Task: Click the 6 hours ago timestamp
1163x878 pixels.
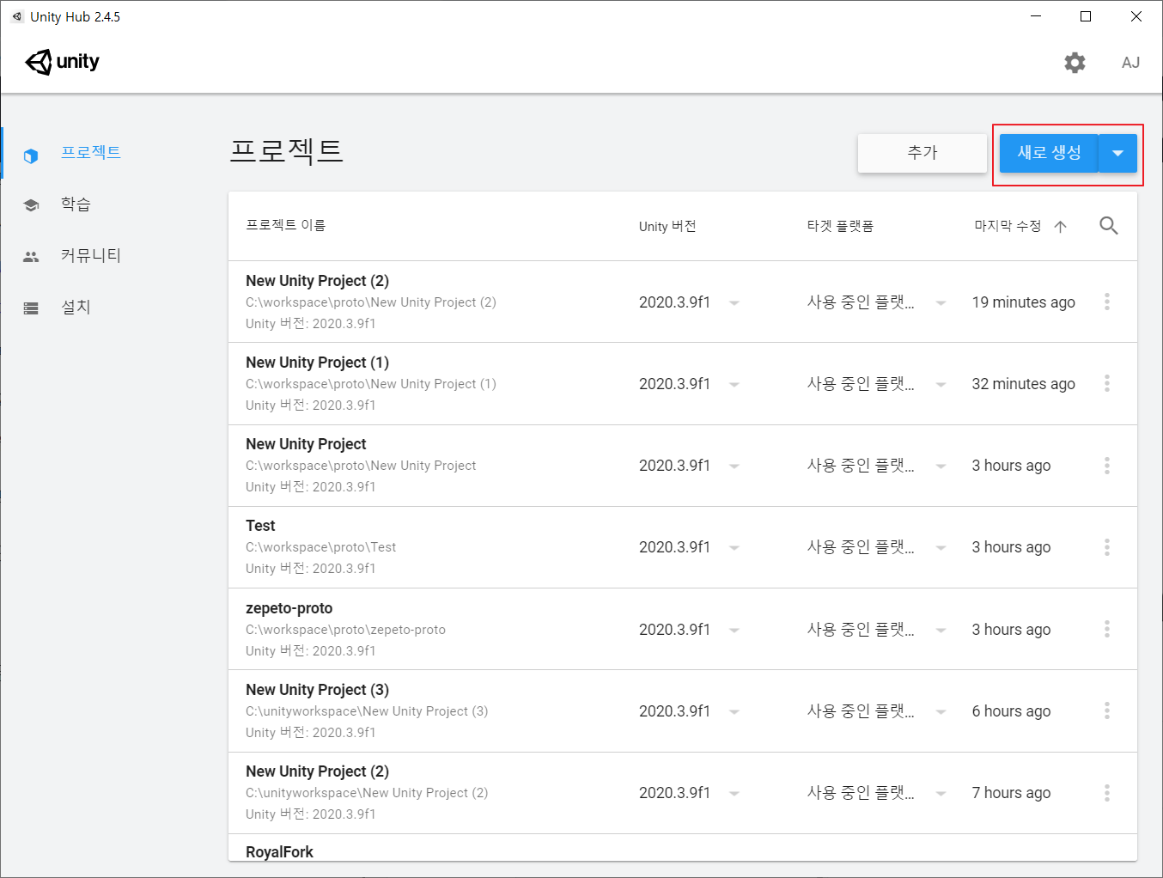Action: [x=1011, y=711]
